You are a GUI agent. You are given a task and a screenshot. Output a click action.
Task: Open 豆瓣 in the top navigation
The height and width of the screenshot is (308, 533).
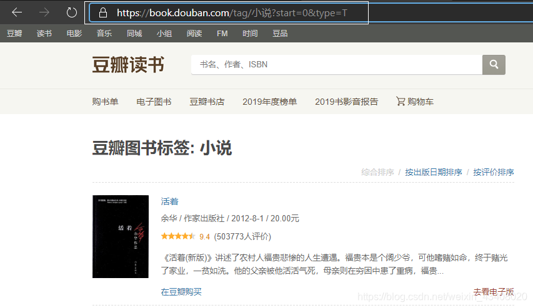click(14, 33)
